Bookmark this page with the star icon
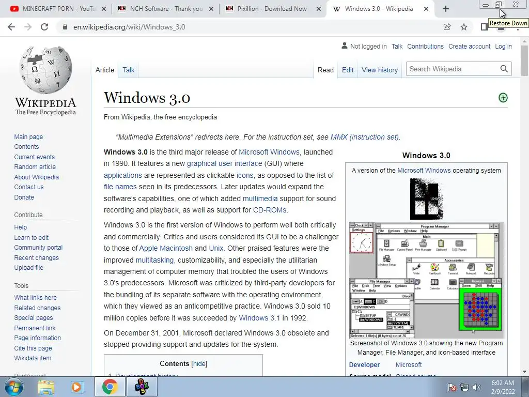This screenshot has width=529, height=397. (464, 27)
